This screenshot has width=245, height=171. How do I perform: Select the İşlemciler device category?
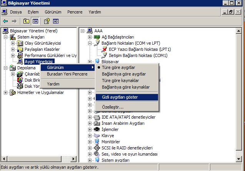(110, 129)
